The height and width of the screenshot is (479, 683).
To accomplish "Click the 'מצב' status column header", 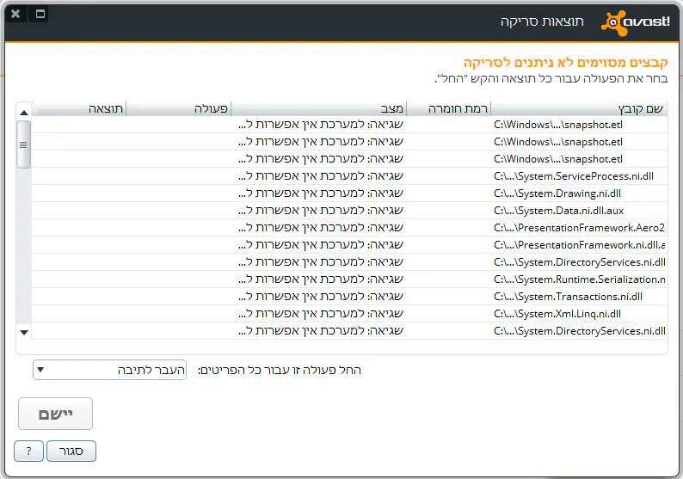I will pyautogui.click(x=392, y=108).
